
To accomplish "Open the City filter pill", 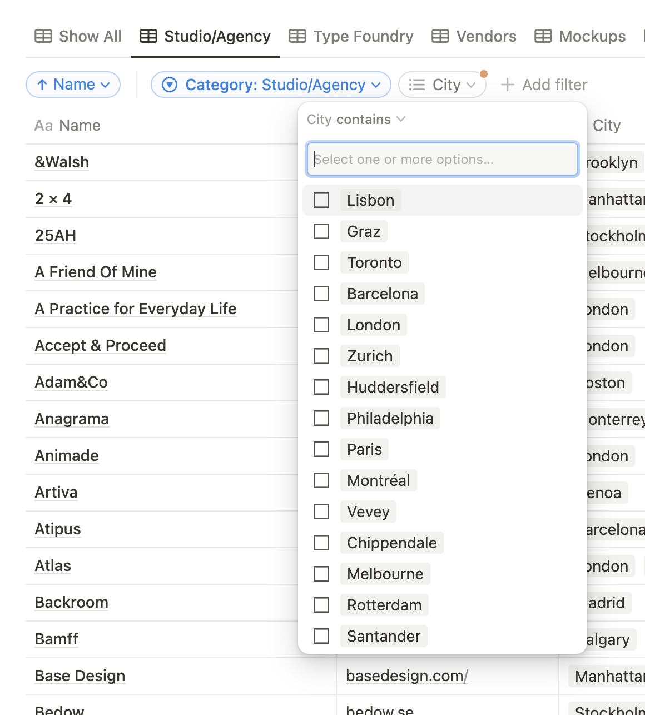I will click(x=443, y=85).
